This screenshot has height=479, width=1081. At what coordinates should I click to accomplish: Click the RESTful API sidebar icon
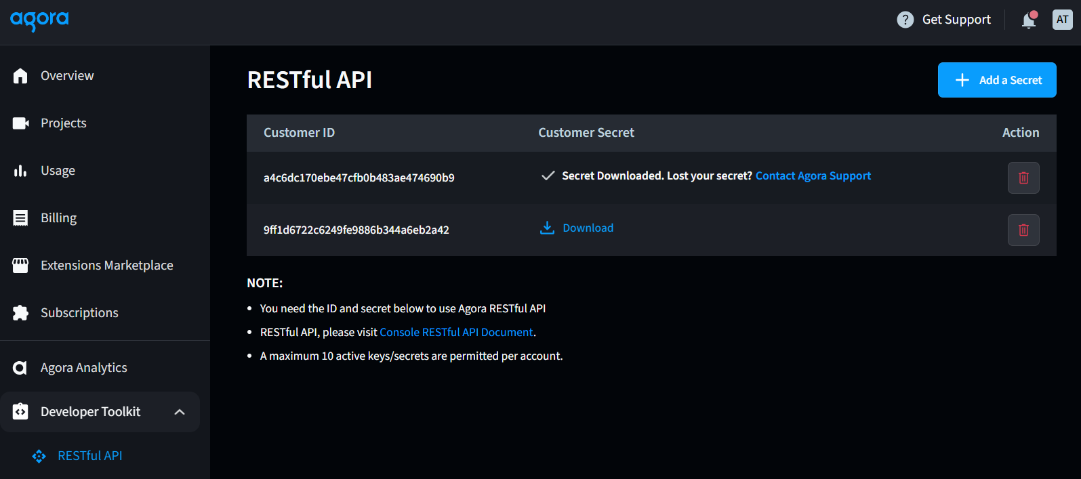(39, 457)
